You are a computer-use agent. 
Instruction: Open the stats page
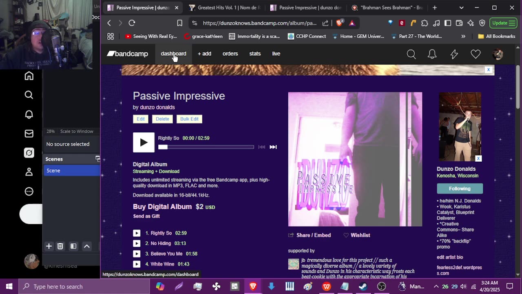(x=255, y=53)
